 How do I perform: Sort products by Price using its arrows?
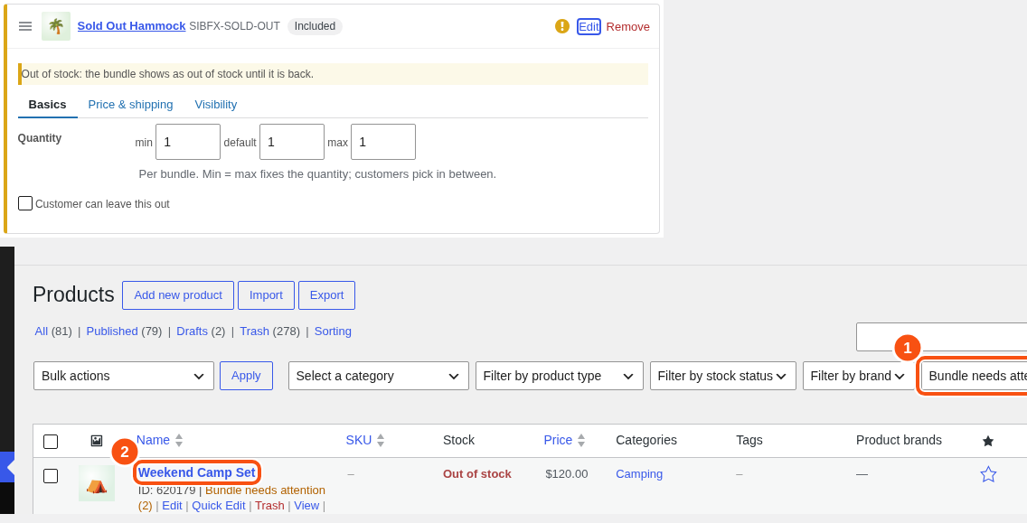[581, 441]
